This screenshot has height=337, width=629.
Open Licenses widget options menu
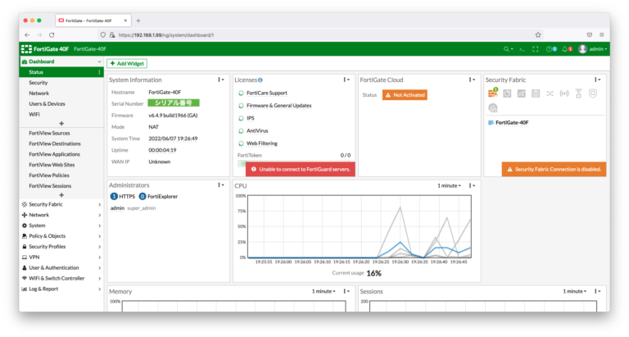pyautogui.click(x=346, y=80)
